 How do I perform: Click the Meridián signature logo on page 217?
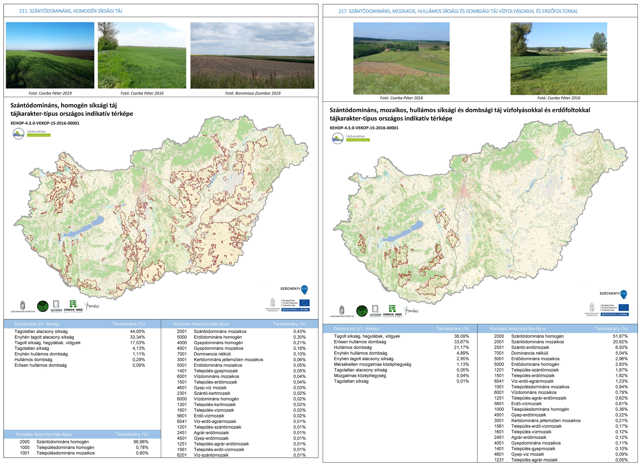pyautogui.click(x=411, y=311)
